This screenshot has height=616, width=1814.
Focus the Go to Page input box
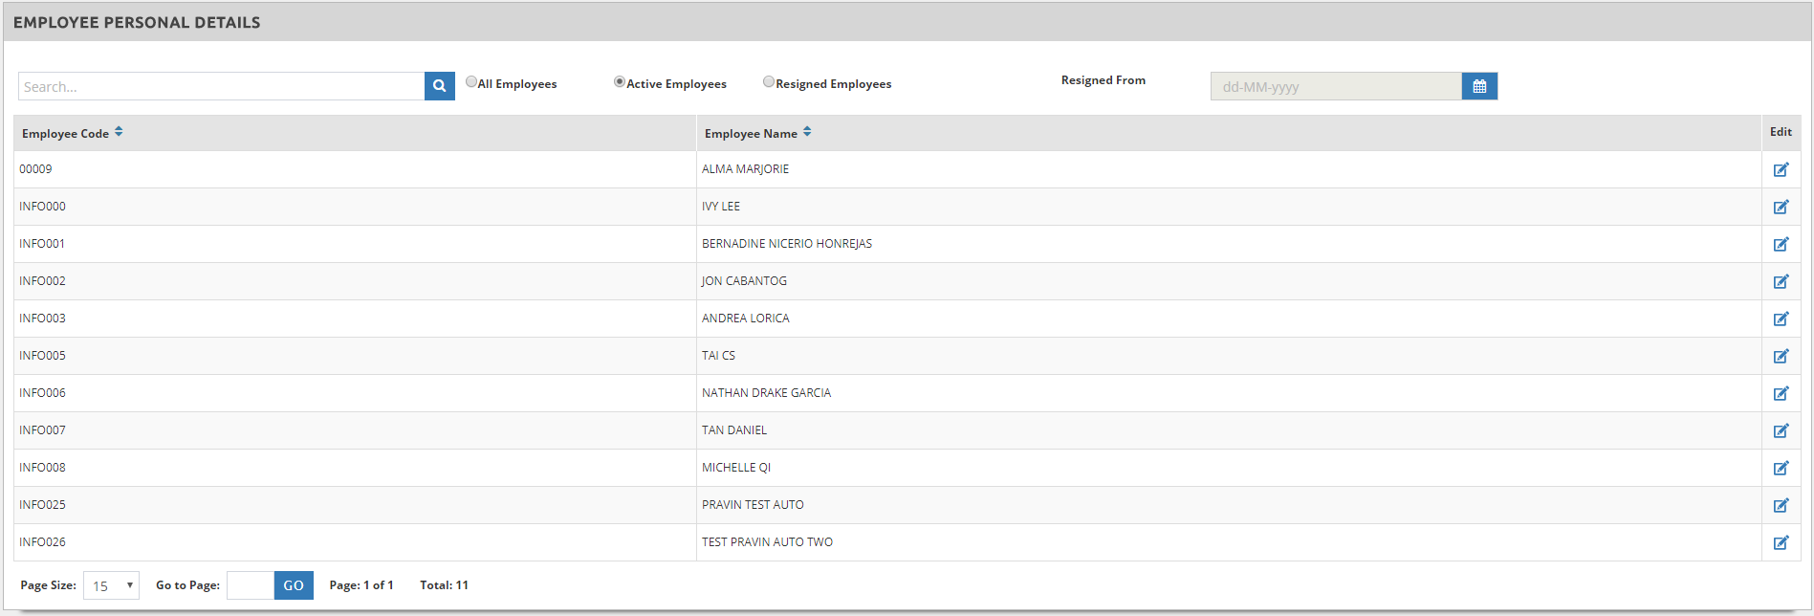[250, 585]
